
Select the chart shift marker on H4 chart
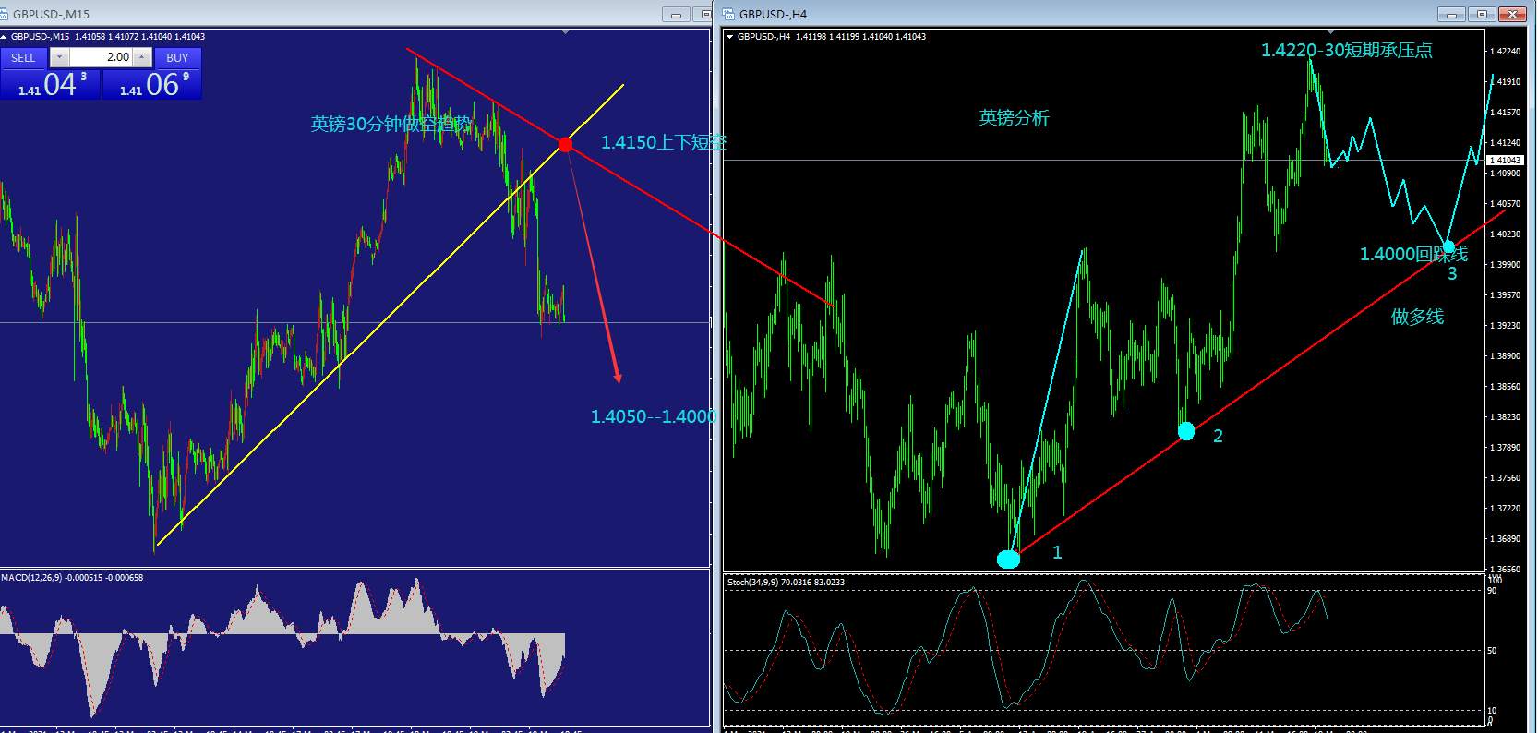(x=1330, y=31)
